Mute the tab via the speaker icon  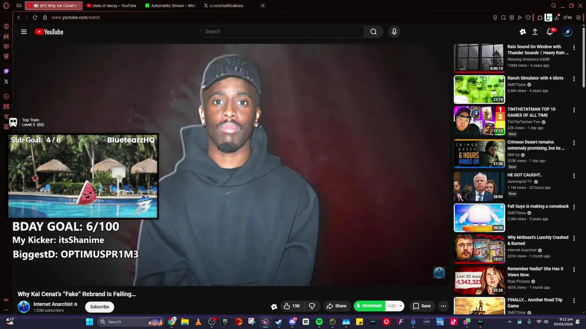click(x=36, y=5)
